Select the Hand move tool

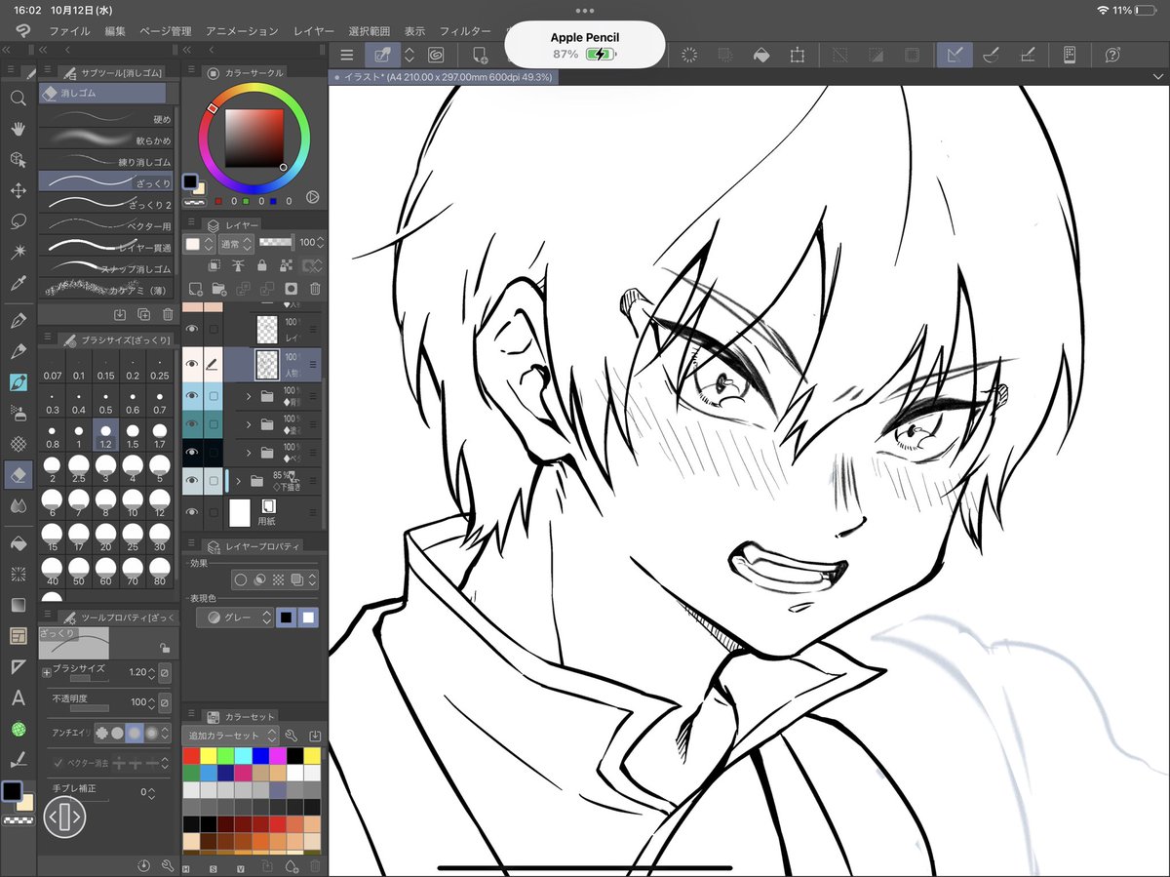18,129
